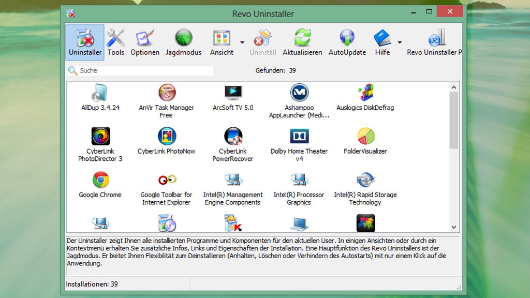Select the colorful puzzle pieces program icon
The width and height of the screenshot is (530, 298).
[x=366, y=223]
